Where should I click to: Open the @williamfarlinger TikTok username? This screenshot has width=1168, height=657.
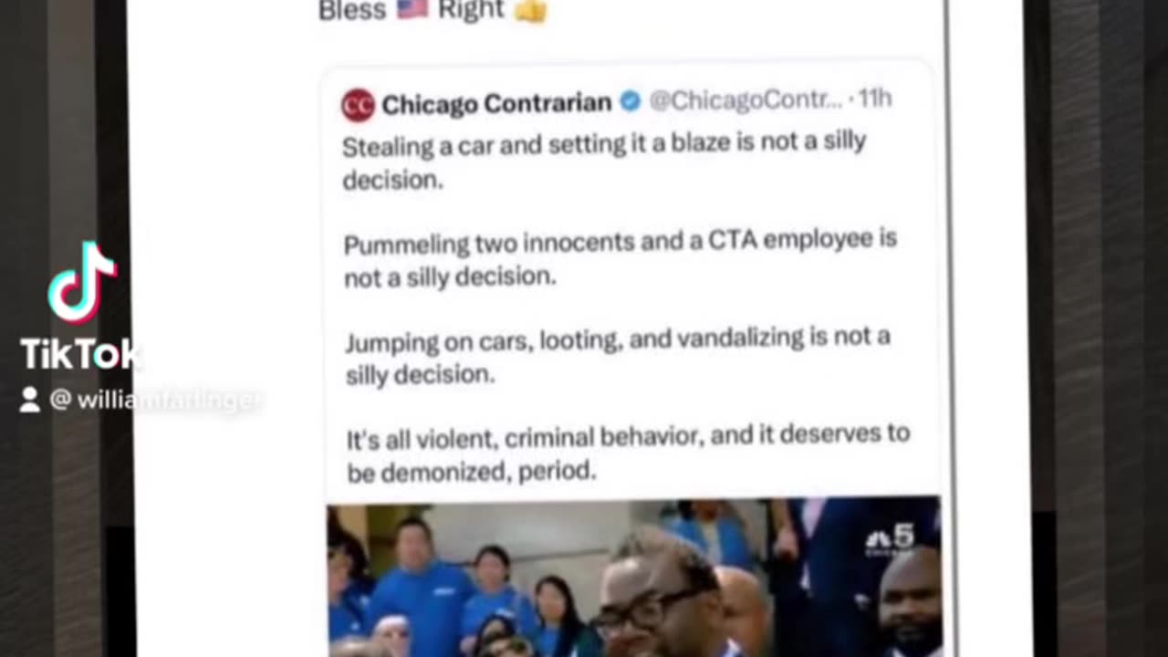coord(155,400)
